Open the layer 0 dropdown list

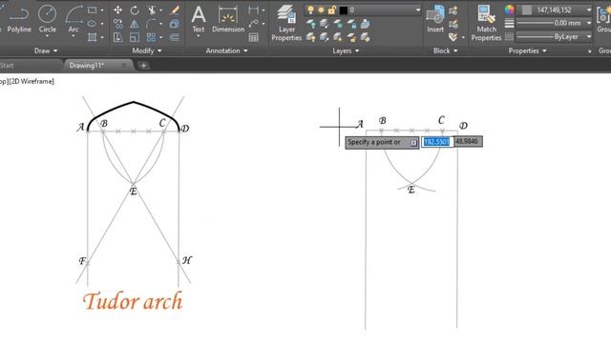pyautogui.click(x=418, y=10)
